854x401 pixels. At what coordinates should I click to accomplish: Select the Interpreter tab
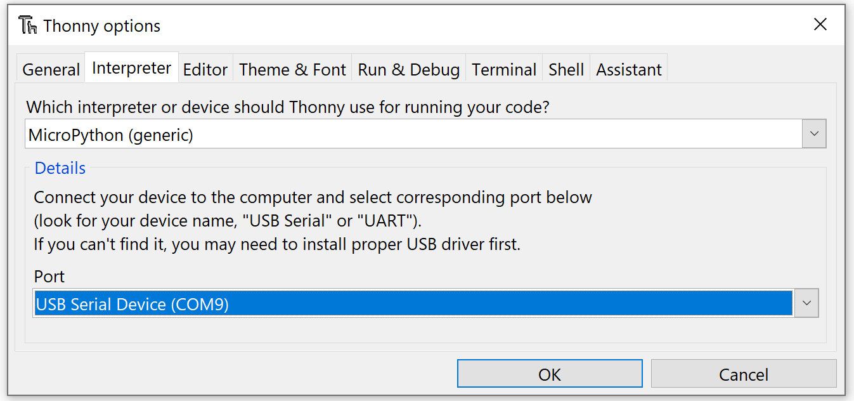[x=131, y=69]
